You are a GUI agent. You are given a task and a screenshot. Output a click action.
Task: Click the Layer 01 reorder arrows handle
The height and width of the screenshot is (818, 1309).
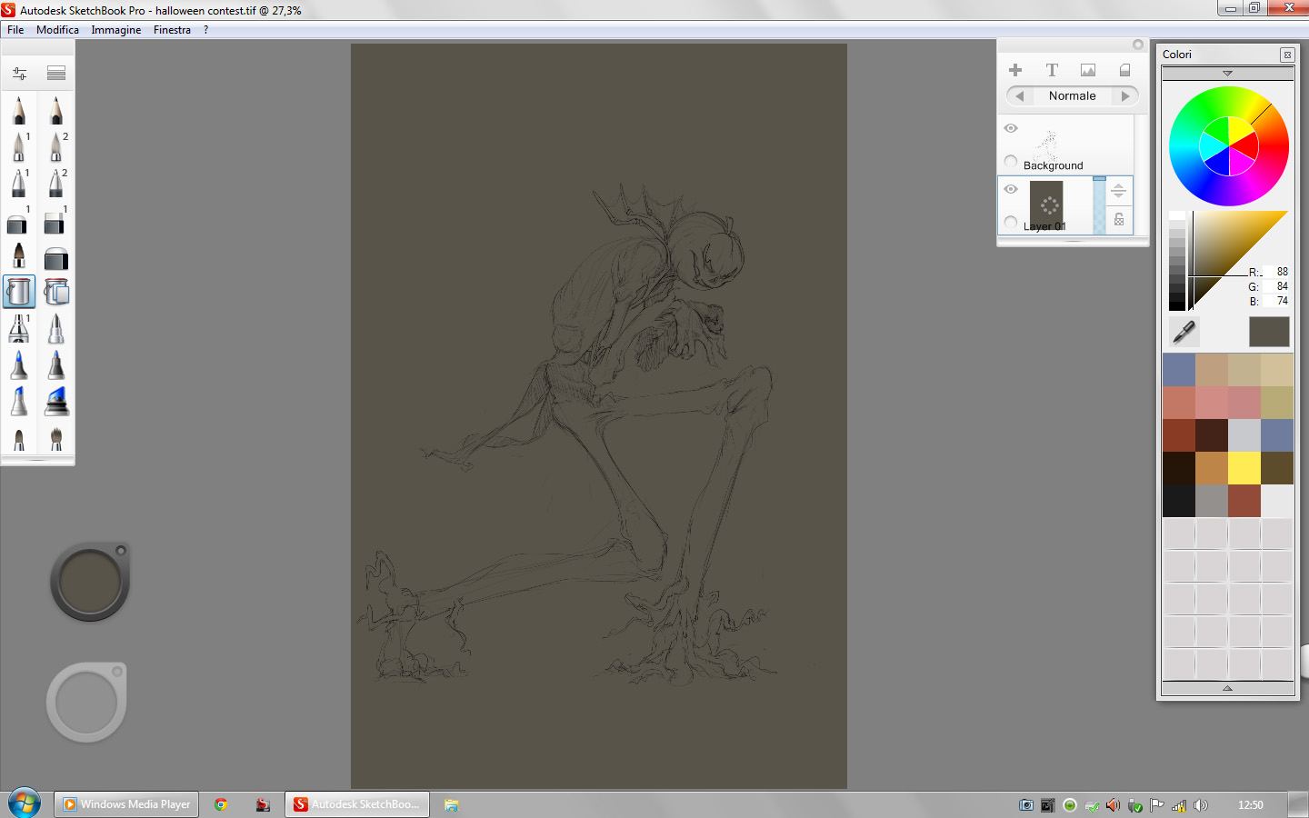click(1119, 191)
